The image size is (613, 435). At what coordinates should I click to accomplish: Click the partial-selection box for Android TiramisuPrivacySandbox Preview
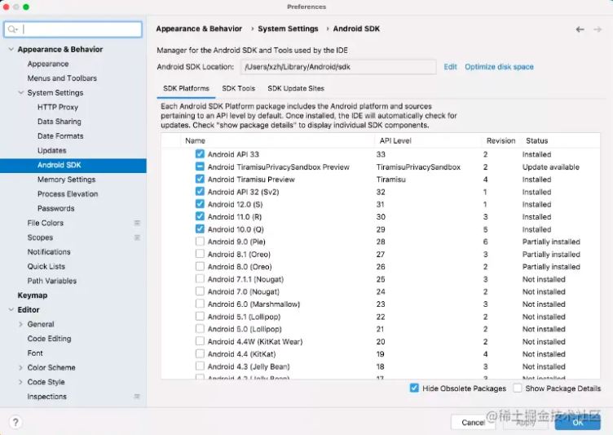point(200,166)
